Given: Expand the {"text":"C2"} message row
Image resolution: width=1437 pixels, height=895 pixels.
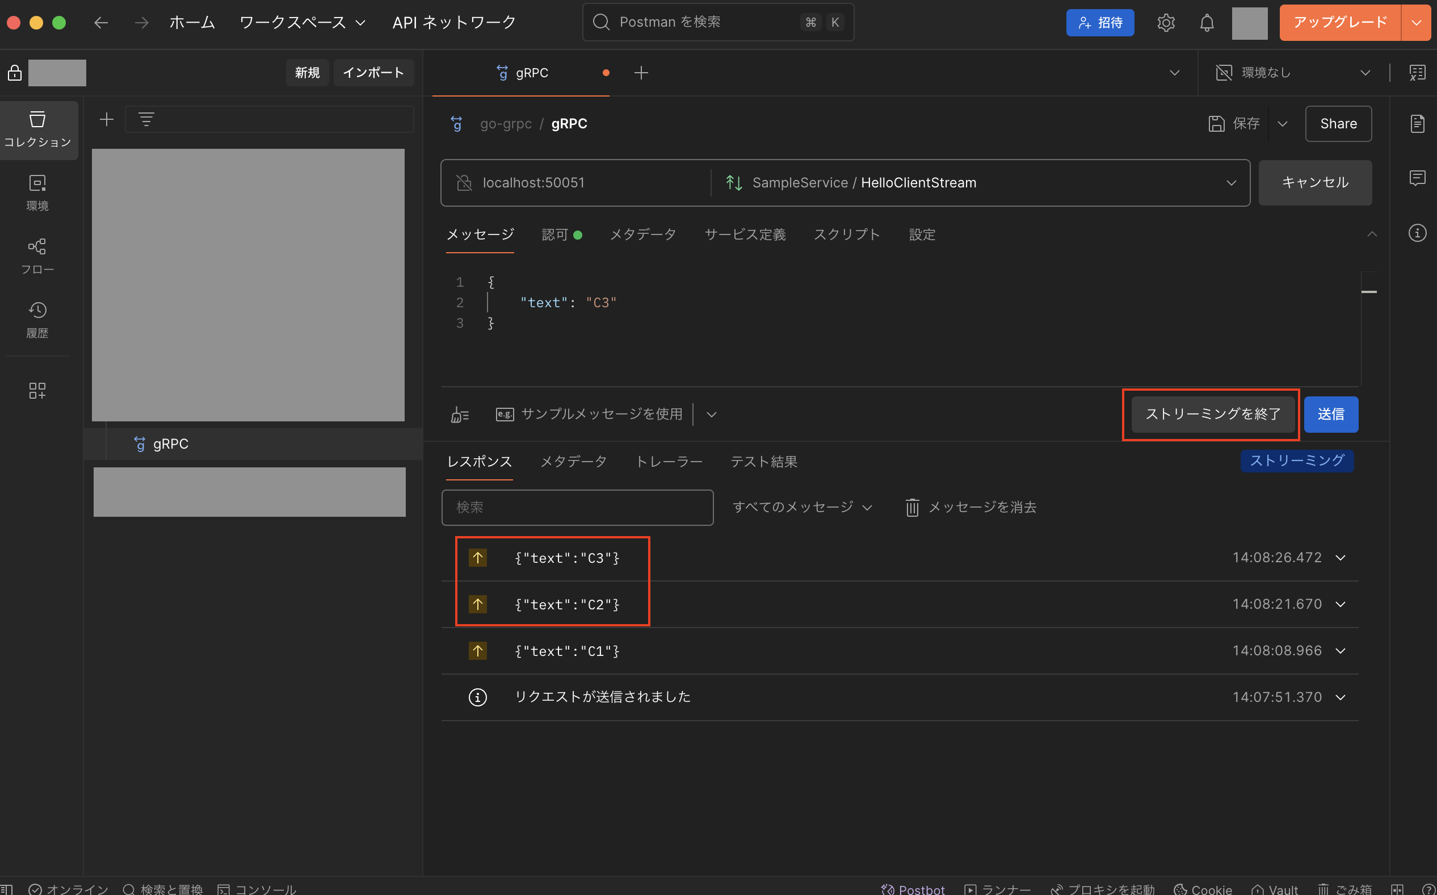Looking at the screenshot, I should pos(1341,604).
